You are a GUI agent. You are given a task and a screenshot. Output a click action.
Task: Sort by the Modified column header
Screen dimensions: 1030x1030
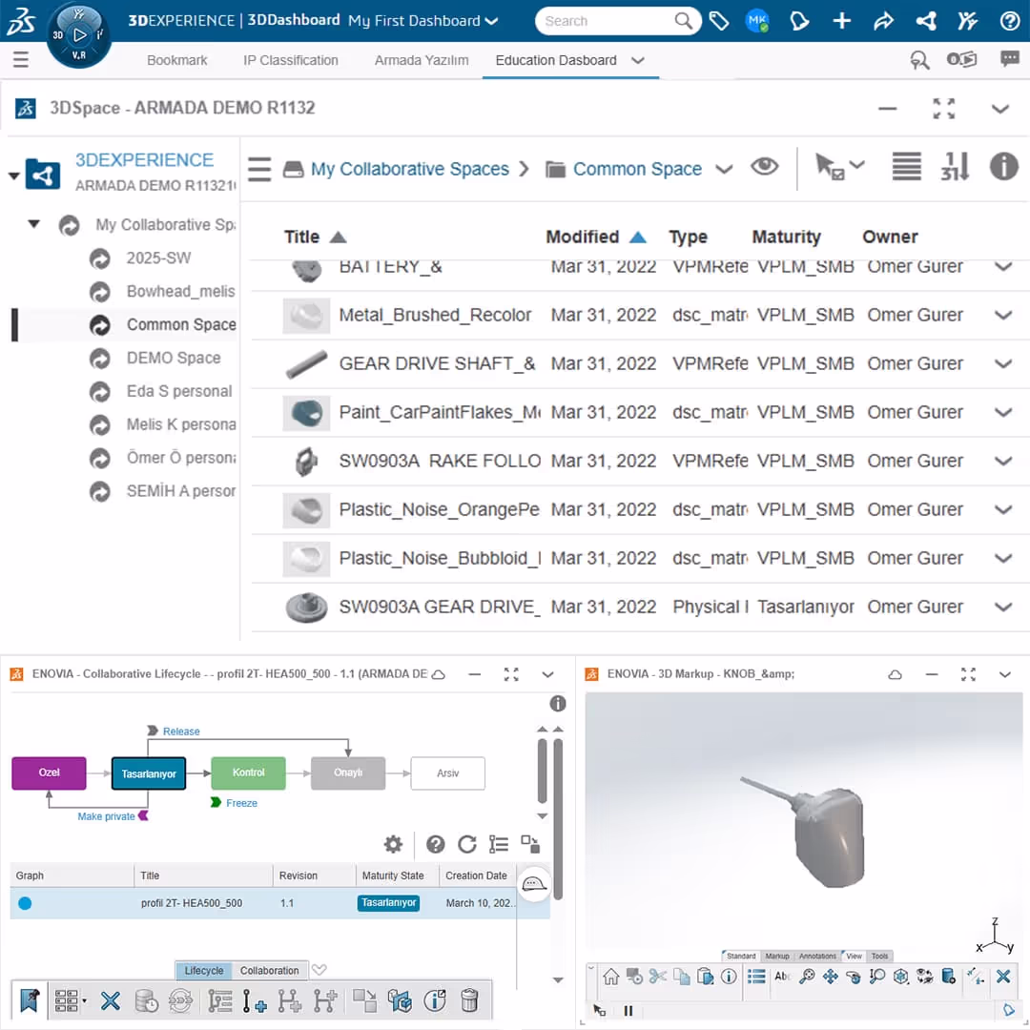[x=583, y=237]
